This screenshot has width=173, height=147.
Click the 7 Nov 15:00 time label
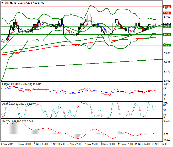pyautogui.click(x=91, y=144)
